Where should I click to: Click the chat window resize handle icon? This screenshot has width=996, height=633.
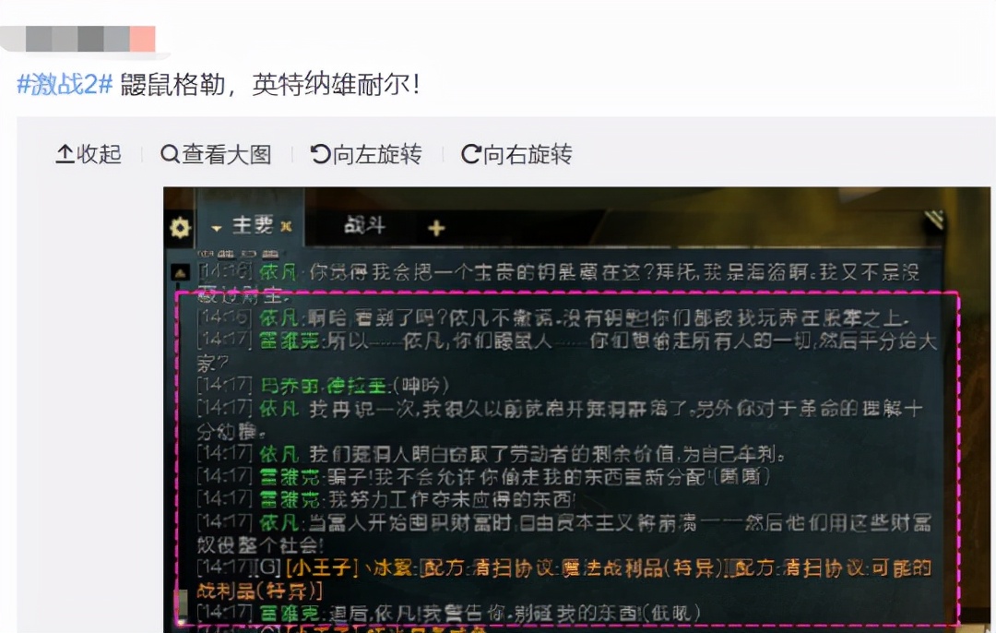pyautogui.click(x=934, y=218)
